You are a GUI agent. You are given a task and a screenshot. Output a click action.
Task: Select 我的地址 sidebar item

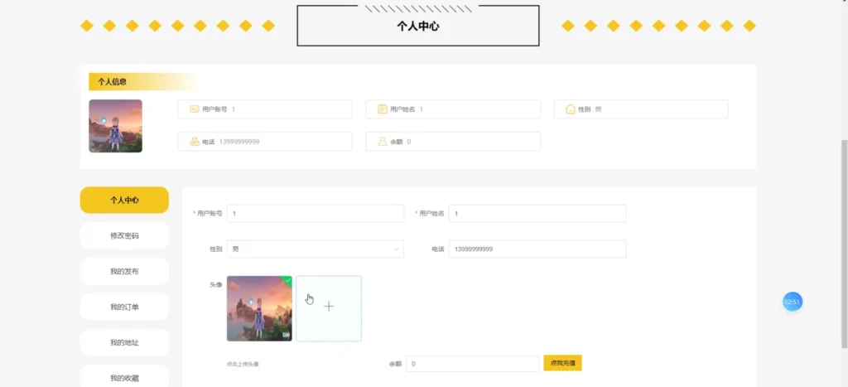click(124, 342)
